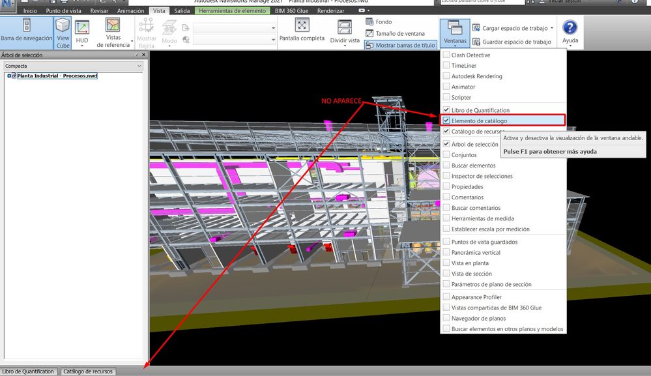Open Catálogo de recursos bottom tab
Viewport: 651px width, 376px height.
pyautogui.click(x=88, y=371)
